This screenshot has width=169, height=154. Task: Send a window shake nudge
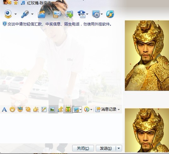pos(28,109)
